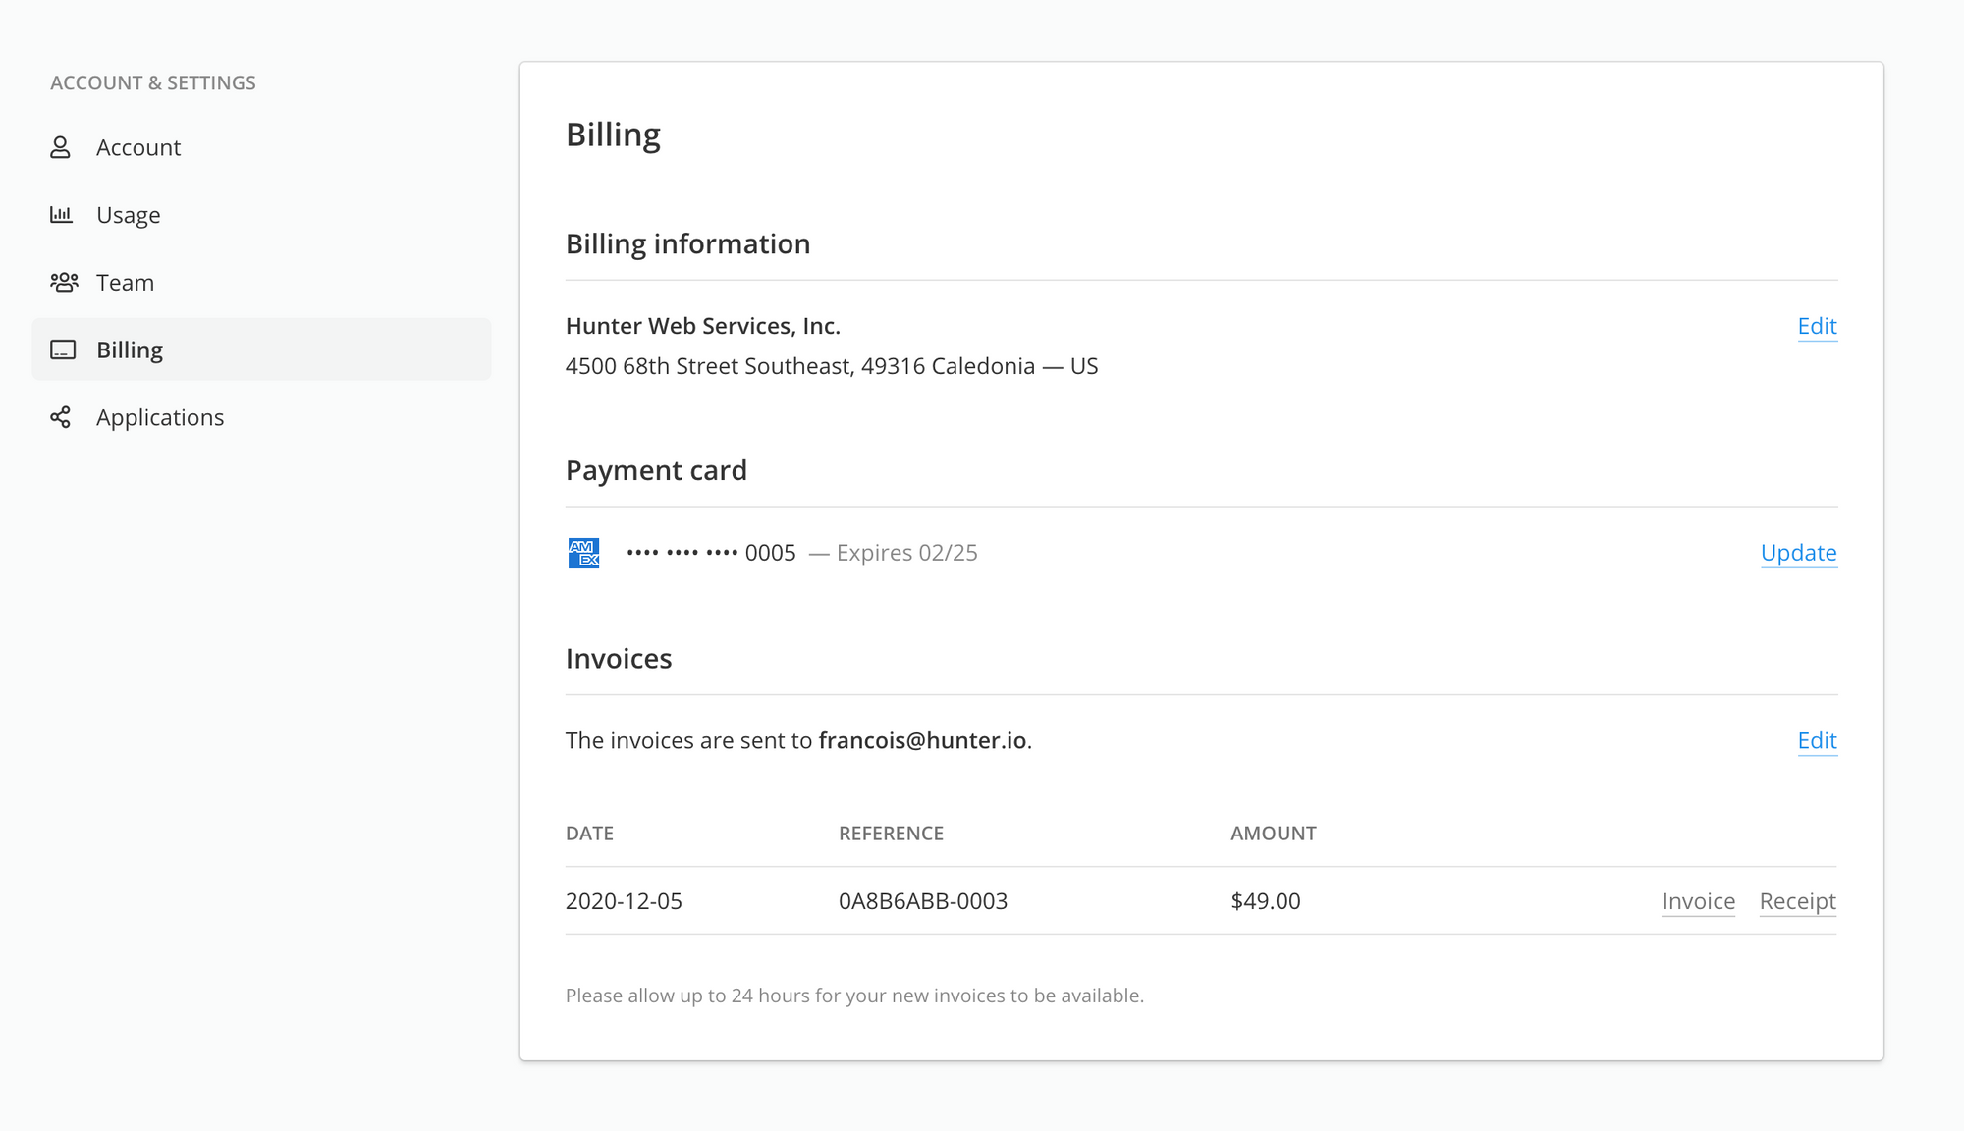Click the Account person icon
The width and height of the screenshot is (1964, 1131).
click(x=61, y=147)
